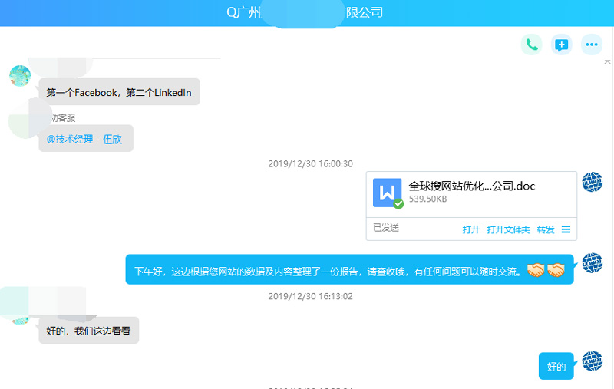Viewport: 614px width, 389px height.
Task: Open the contact avatar beside the Facebook message
Action: pyautogui.click(x=20, y=76)
